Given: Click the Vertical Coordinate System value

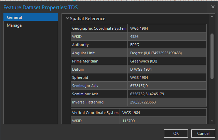Looking at the screenshot, I should pos(131,113).
